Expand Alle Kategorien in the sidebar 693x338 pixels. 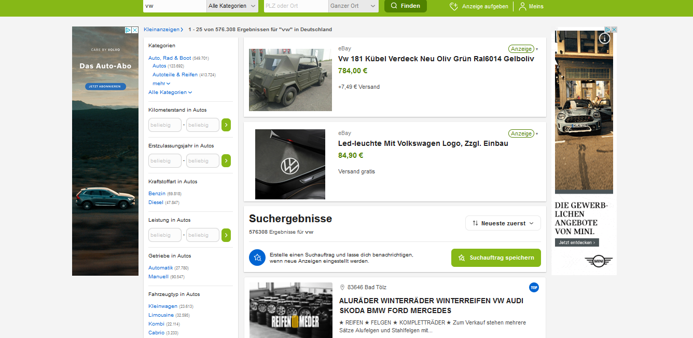(x=170, y=92)
